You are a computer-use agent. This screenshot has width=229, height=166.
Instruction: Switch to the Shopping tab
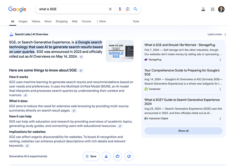(62, 21)
